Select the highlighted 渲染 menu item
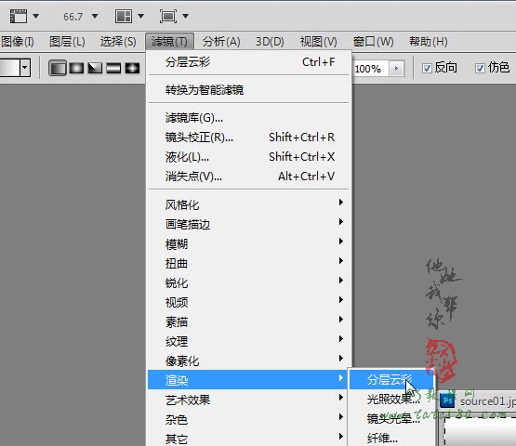The height and width of the screenshot is (446, 516). click(247, 380)
